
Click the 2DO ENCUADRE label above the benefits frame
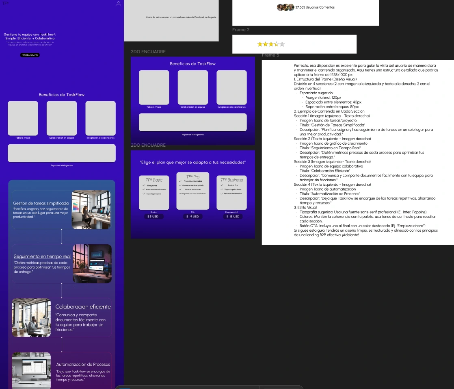(148, 52)
